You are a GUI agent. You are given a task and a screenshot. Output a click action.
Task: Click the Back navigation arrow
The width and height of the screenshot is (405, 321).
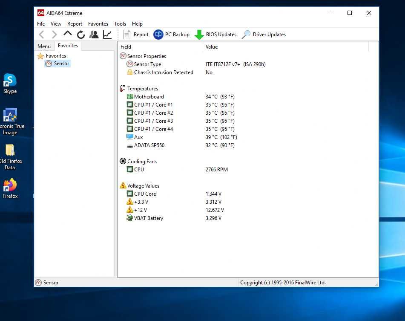point(42,35)
